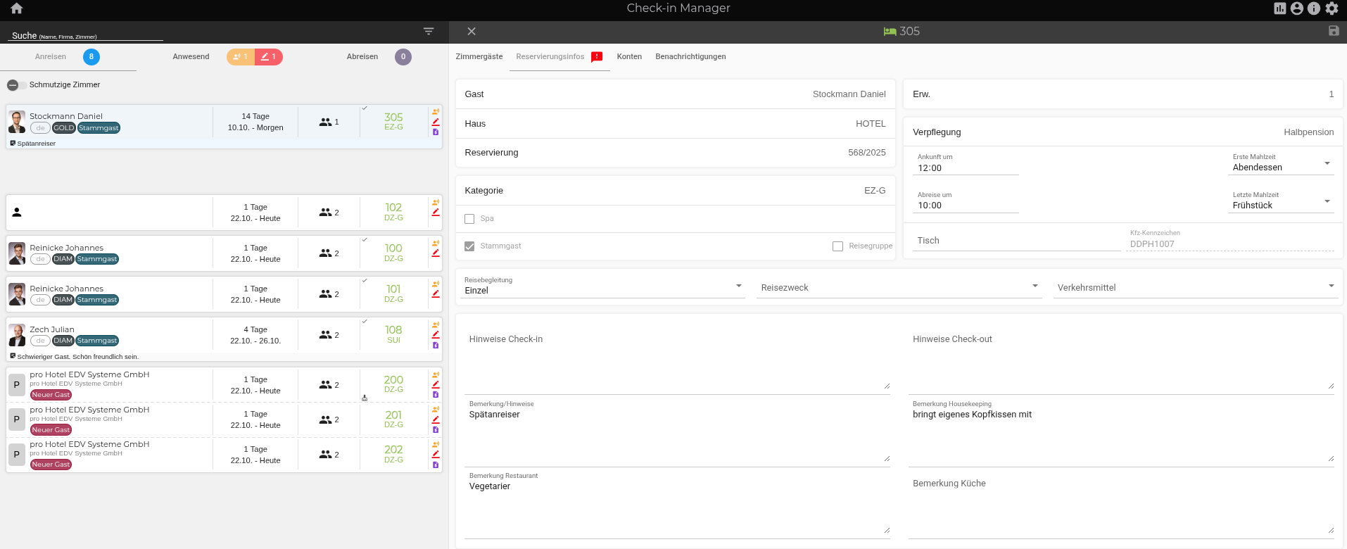Click the info icon in top bar
Image resolution: width=1347 pixels, height=549 pixels.
(x=1314, y=8)
